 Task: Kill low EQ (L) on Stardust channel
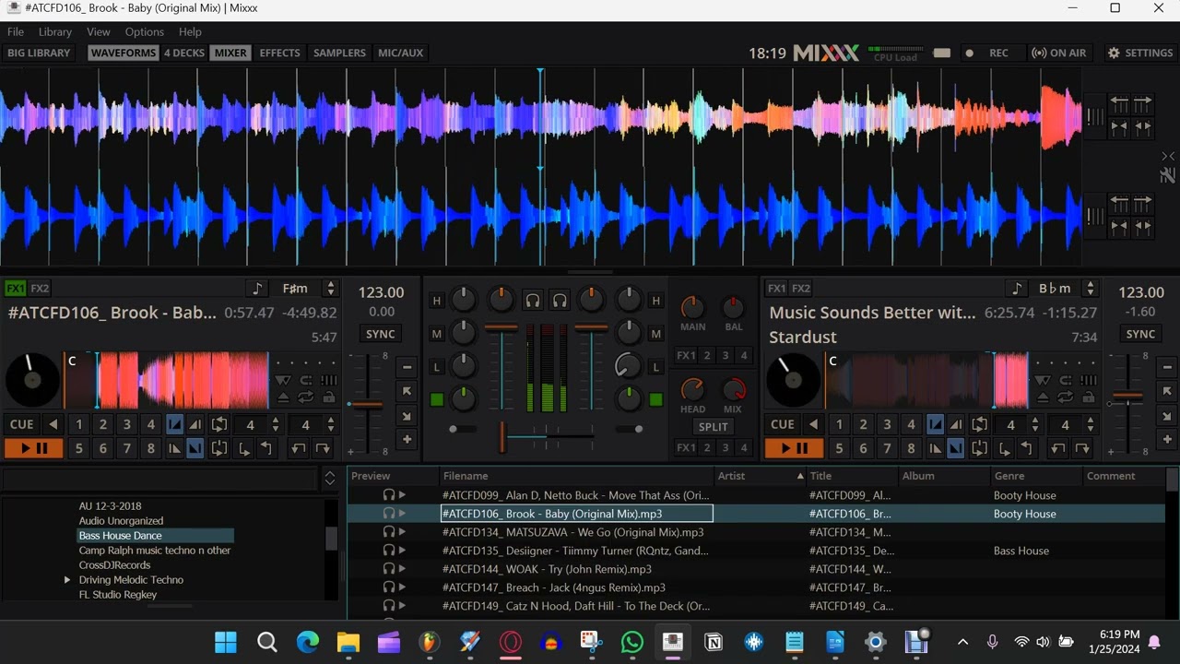[x=655, y=367]
